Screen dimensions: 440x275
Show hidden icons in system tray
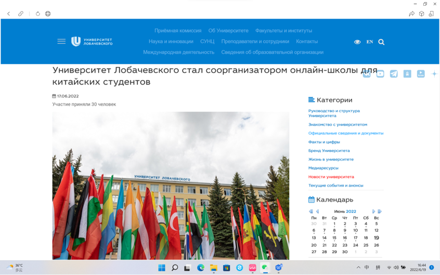tap(358, 267)
